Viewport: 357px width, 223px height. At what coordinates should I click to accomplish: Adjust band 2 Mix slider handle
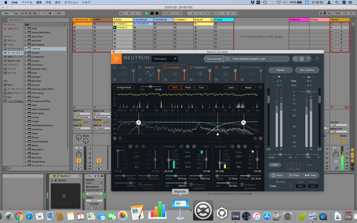(x=185, y=183)
